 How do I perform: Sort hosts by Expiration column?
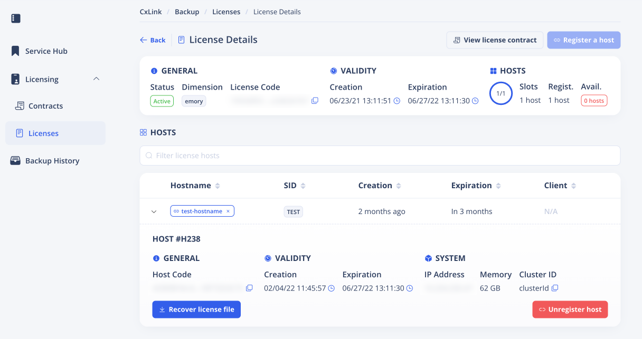[498, 186]
